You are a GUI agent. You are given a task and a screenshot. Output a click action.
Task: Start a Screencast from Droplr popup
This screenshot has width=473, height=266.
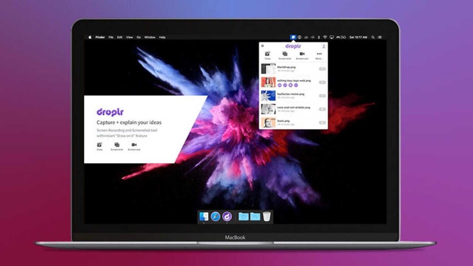click(x=302, y=55)
